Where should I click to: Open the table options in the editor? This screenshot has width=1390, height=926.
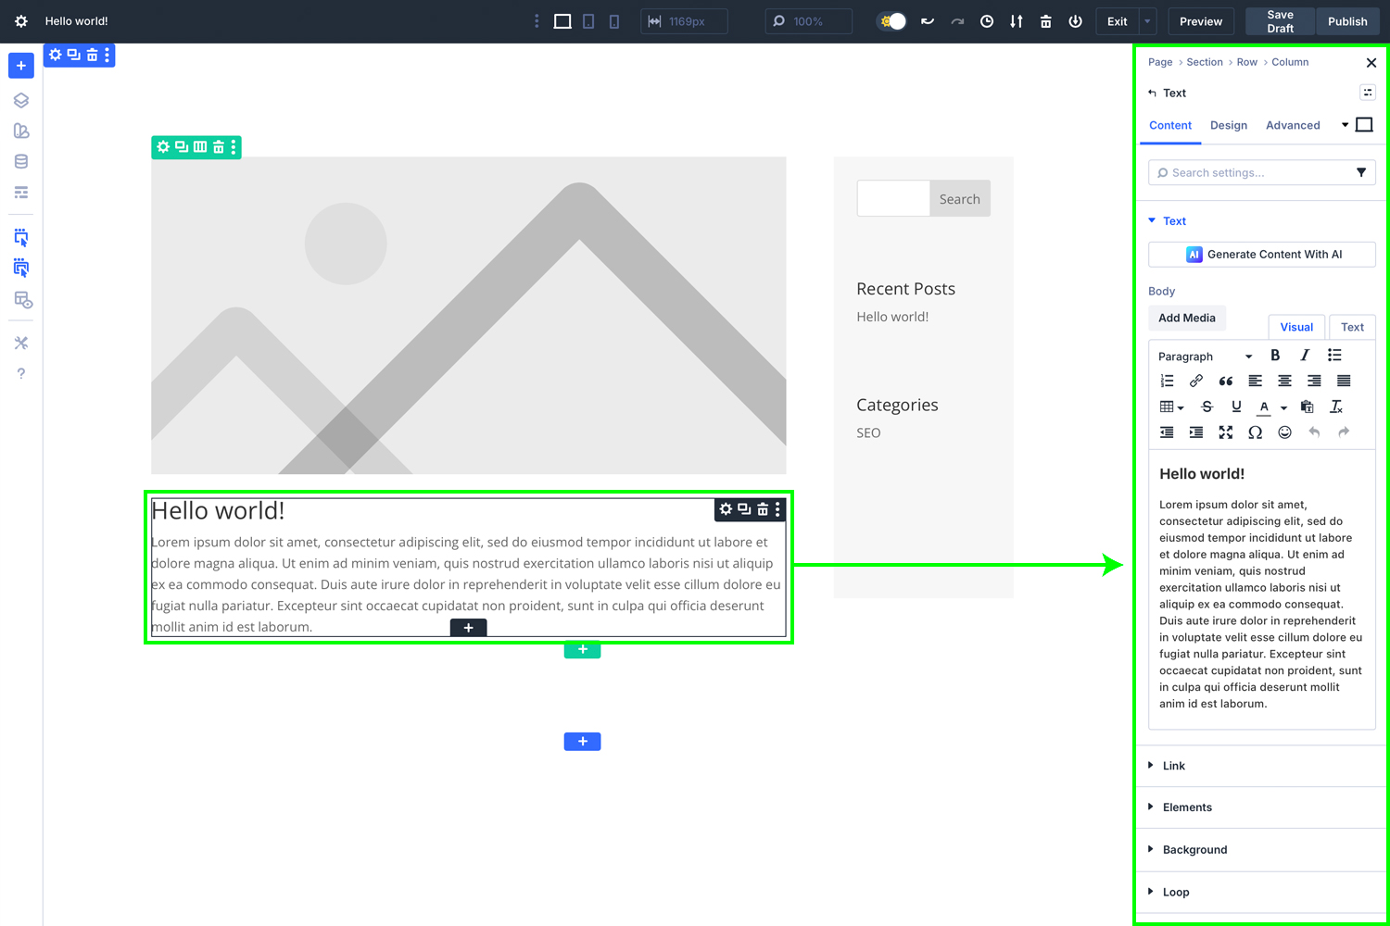(x=1169, y=407)
